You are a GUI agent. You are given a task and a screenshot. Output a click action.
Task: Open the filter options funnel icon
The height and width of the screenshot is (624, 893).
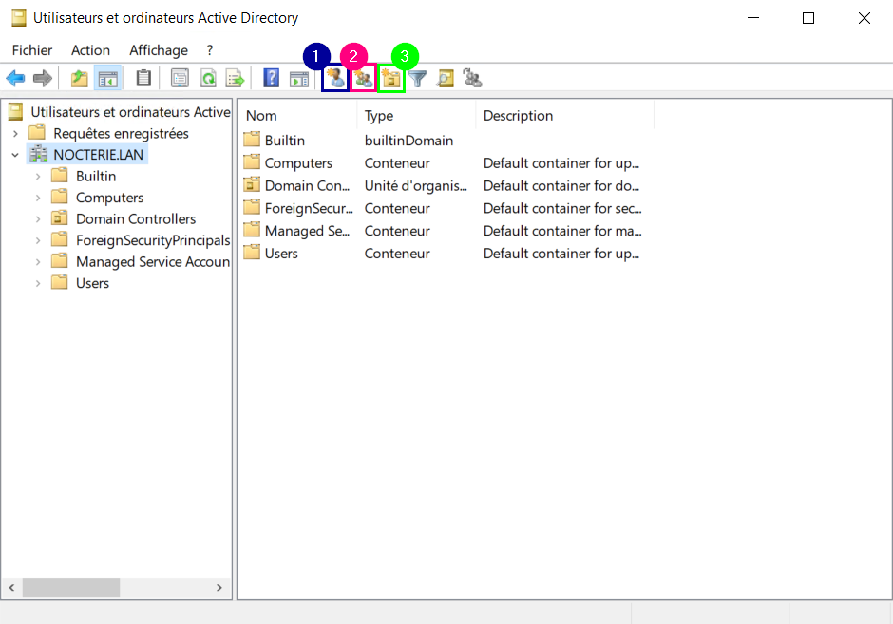[x=417, y=79]
